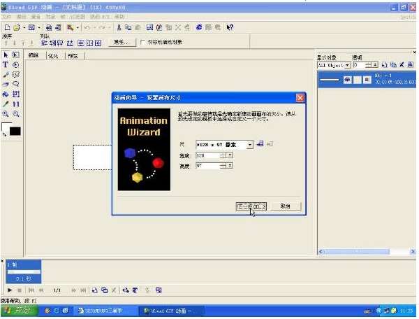Click the Duplicate Frame icon in frame panel
419x319 pixels.
point(105,290)
